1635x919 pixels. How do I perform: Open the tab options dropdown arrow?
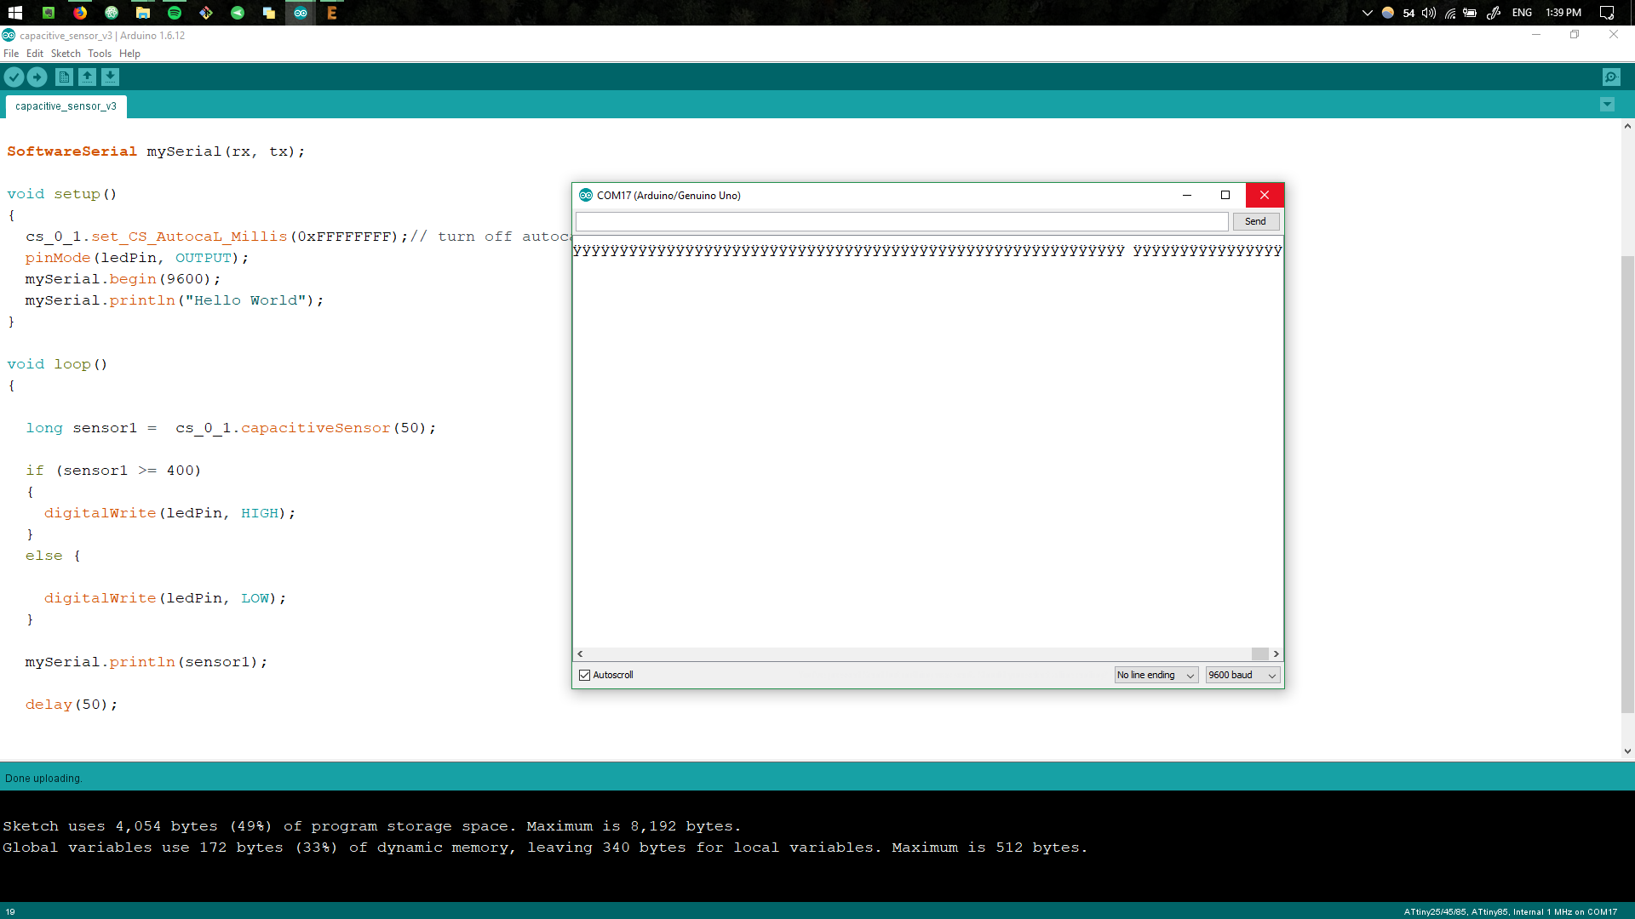click(x=1607, y=105)
